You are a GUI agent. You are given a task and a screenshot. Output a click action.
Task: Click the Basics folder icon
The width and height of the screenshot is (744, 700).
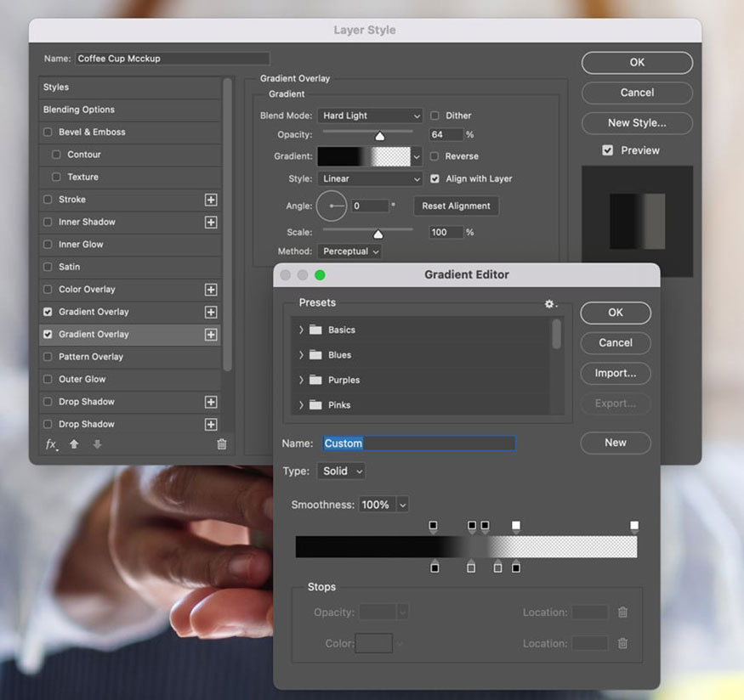point(315,330)
